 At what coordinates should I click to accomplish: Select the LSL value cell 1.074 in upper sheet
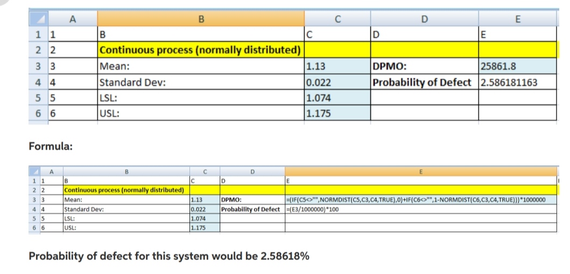click(337, 99)
